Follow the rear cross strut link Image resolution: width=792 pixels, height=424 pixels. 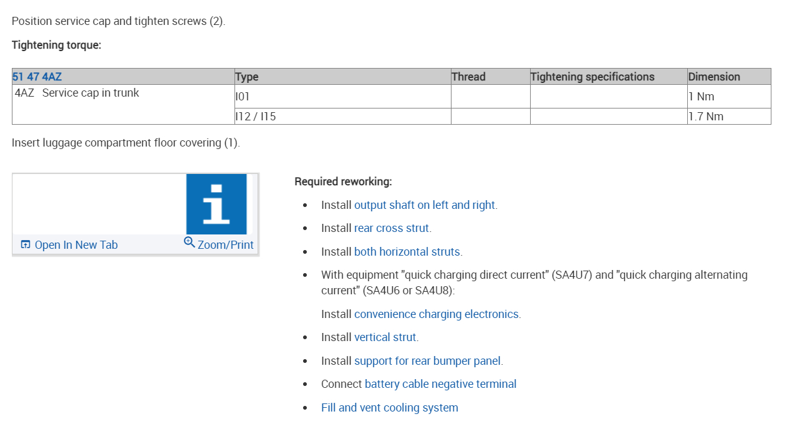(x=392, y=228)
